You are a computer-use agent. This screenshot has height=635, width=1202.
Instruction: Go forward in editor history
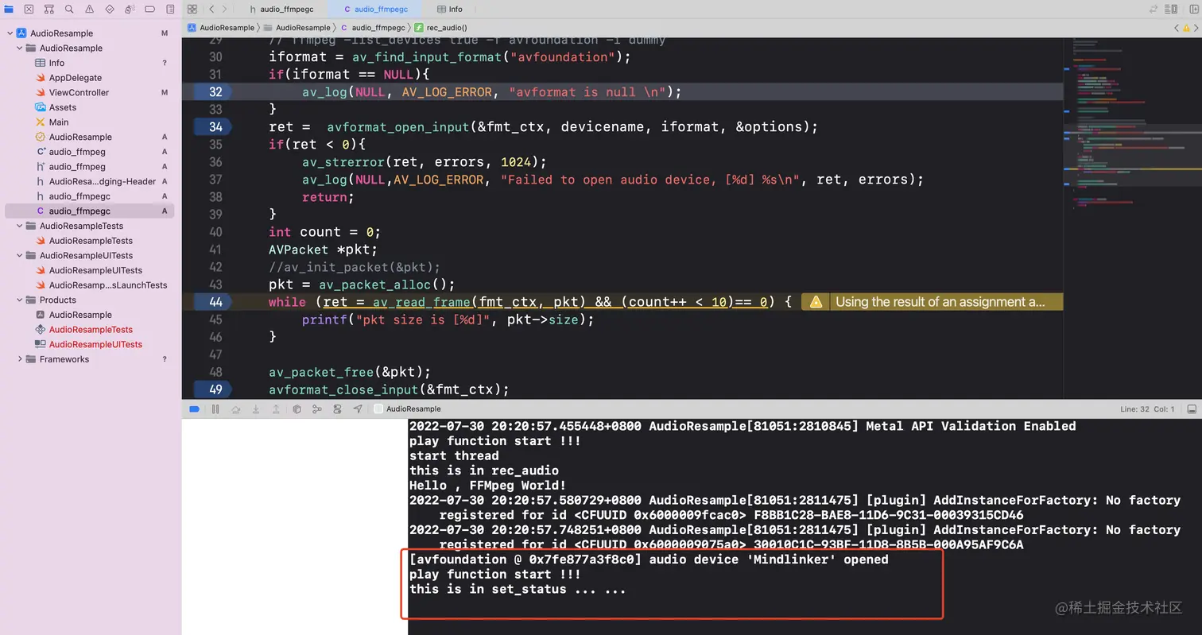(225, 10)
